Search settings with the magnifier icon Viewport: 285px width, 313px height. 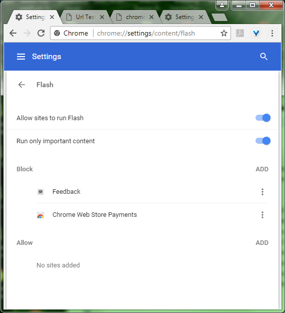(263, 57)
